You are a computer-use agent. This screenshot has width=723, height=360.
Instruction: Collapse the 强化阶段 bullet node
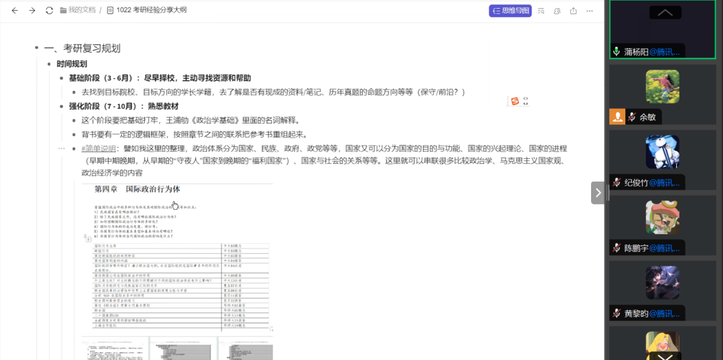pyautogui.click(x=62, y=106)
